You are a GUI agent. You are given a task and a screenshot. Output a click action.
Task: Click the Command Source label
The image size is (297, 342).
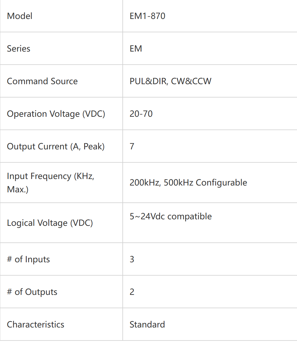click(x=42, y=81)
